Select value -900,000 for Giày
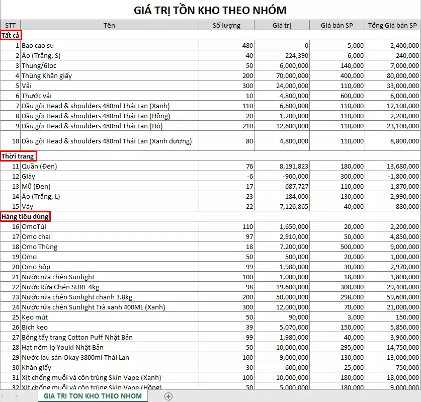Screen dimensions: 421x402 [x=282, y=176]
